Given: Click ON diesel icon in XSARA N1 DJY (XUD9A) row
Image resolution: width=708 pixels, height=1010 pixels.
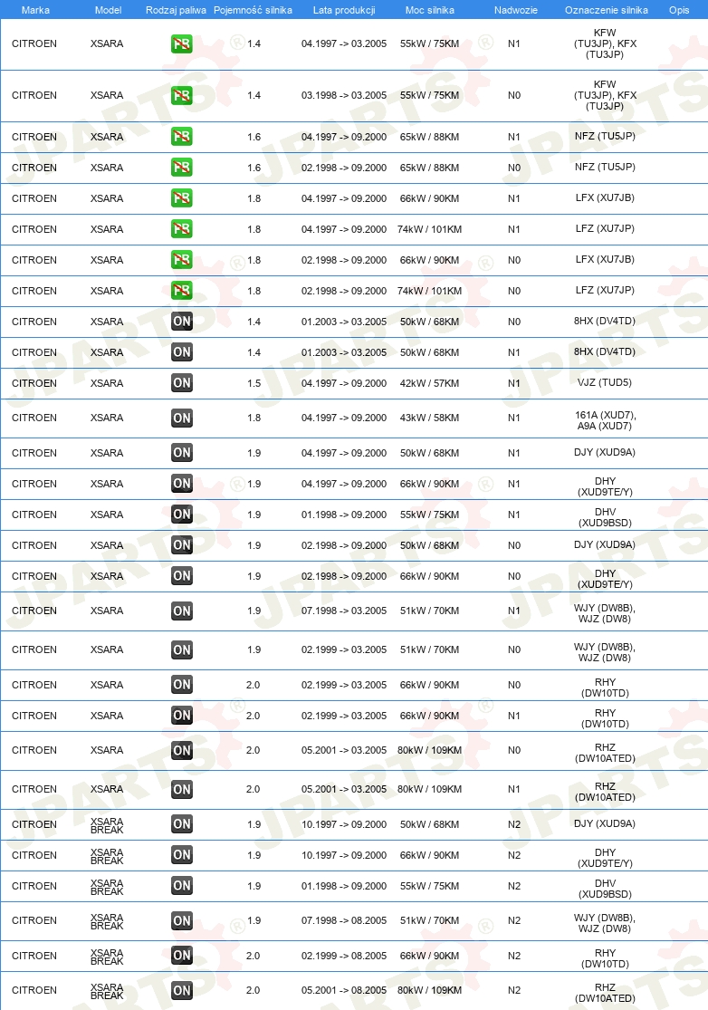Looking at the screenshot, I should point(181,453).
